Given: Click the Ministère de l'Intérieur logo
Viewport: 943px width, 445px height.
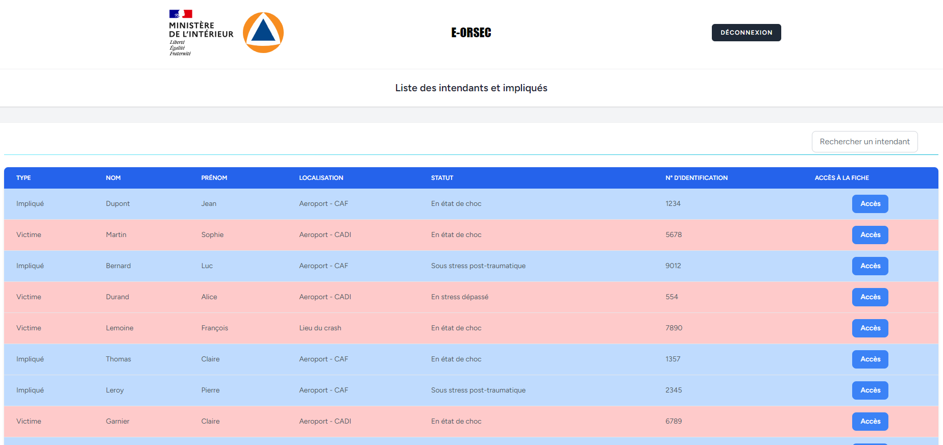Looking at the screenshot, I should 201,33.
